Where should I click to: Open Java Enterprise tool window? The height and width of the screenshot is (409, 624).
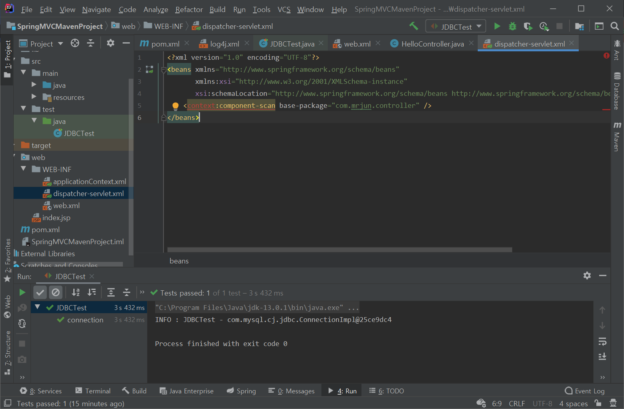187,391
